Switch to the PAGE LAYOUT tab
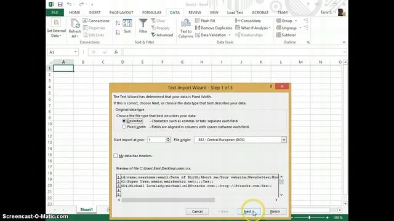The image size is (394, 221). (x=121, y=12)
